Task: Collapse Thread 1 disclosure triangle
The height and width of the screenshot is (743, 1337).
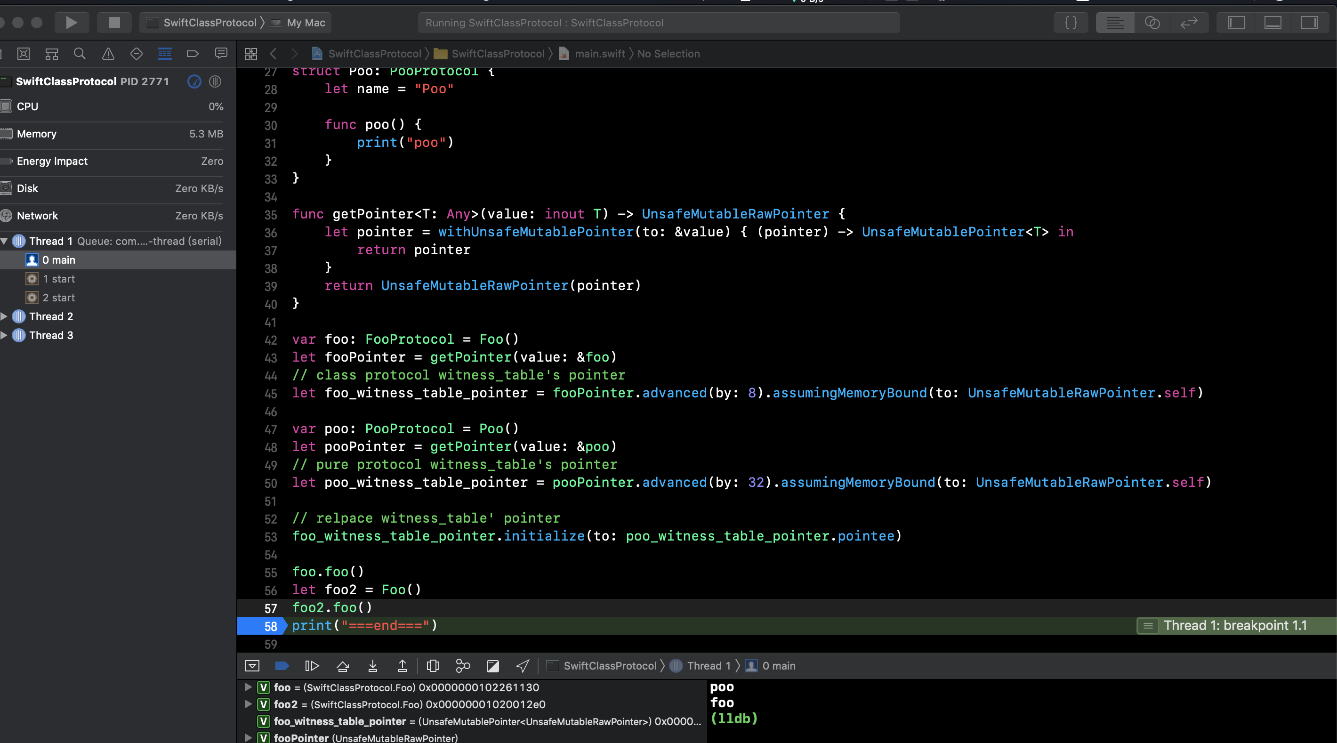Action: point(4,241)
